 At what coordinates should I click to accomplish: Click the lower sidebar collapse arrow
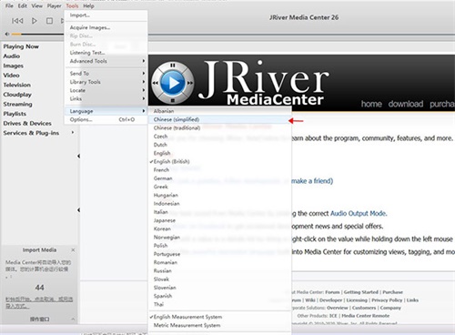click(78, 210)
